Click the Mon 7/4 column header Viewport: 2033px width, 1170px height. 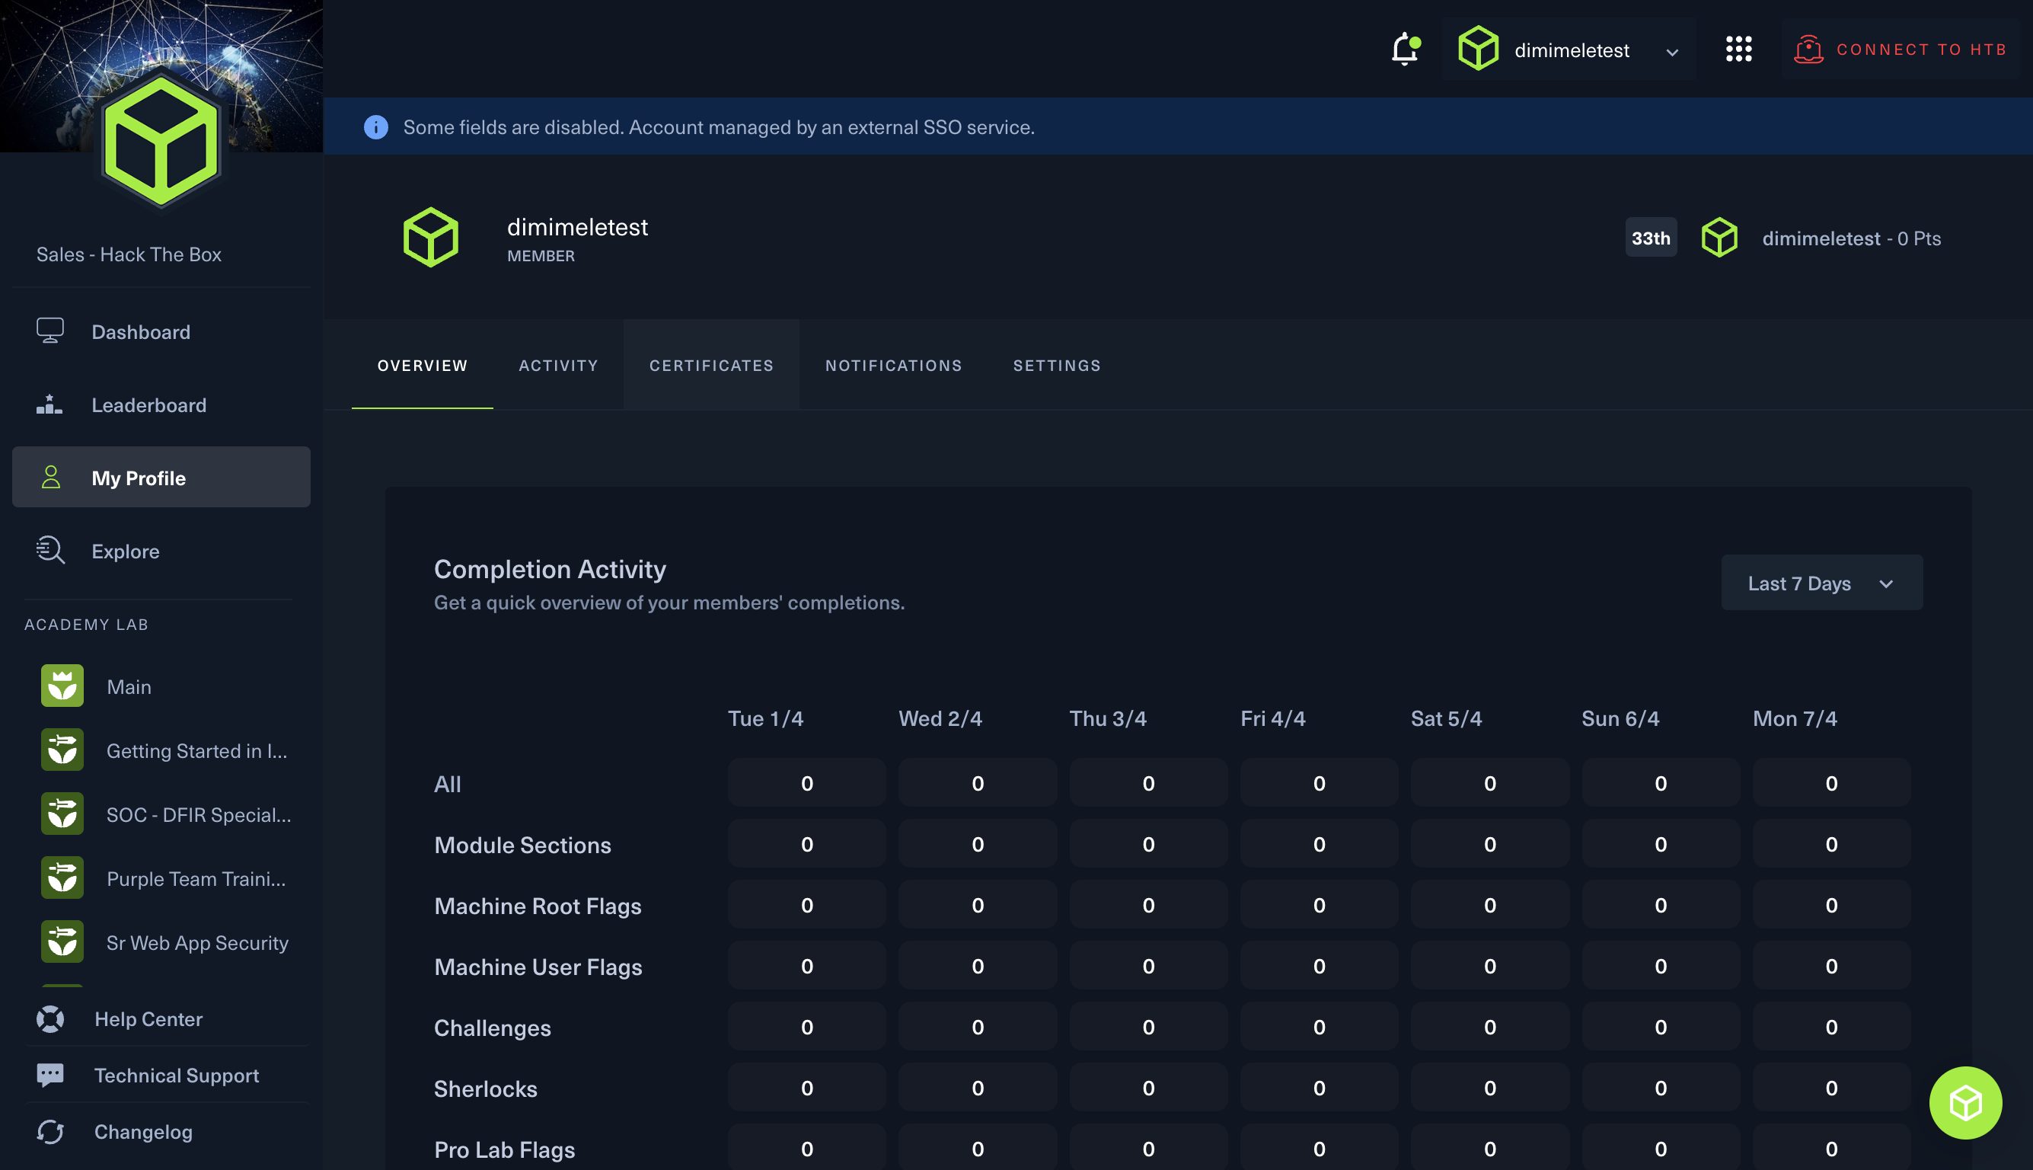[1795, 718]
